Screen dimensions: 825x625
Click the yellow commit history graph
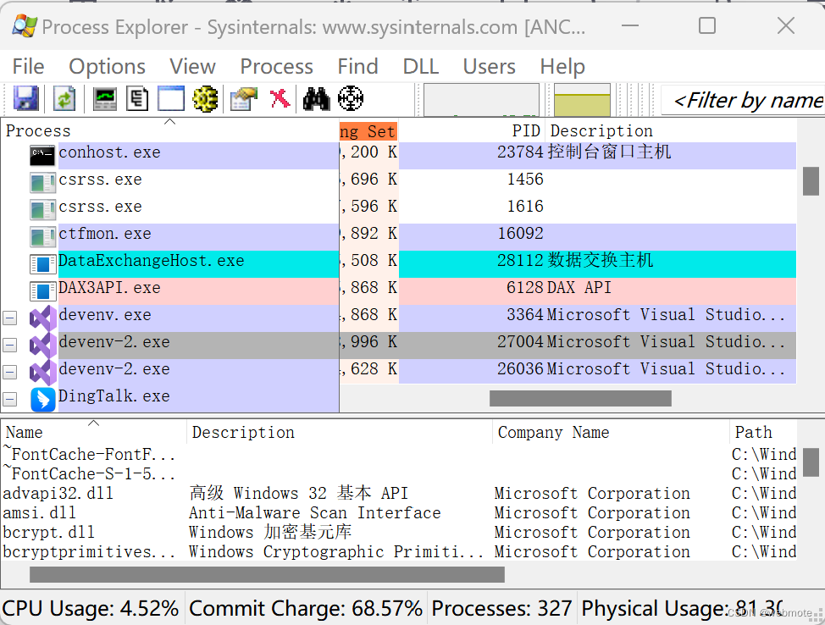tap(582, 99)
